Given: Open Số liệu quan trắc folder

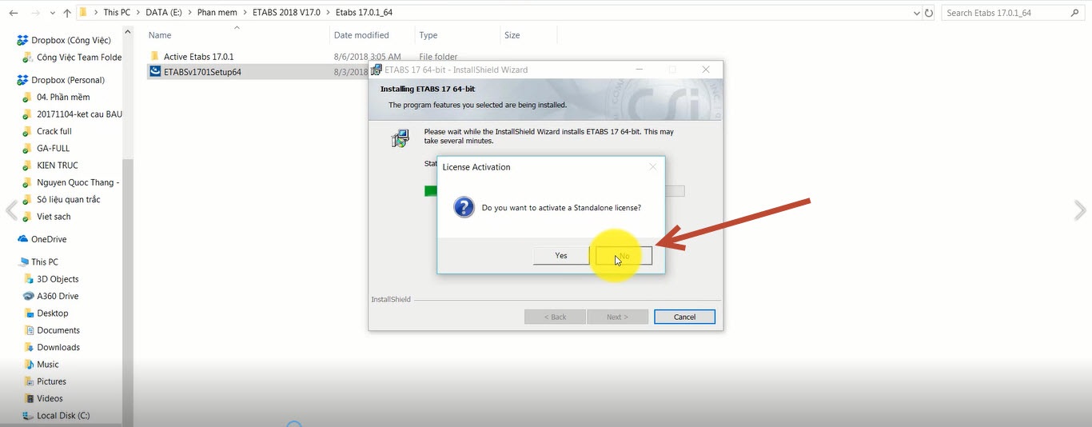Looking at the screenshot, I should [70, 200].
